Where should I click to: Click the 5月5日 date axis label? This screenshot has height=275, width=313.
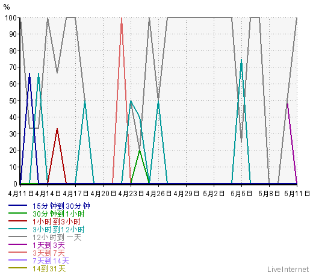tap(241, 194)
